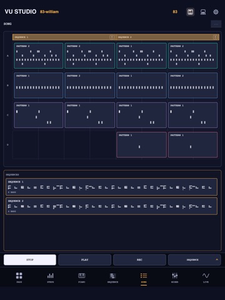The width and height of the screenshot is (225, 300).
Task: Select track D first Pattern 1 block
Action: [141, 144]
